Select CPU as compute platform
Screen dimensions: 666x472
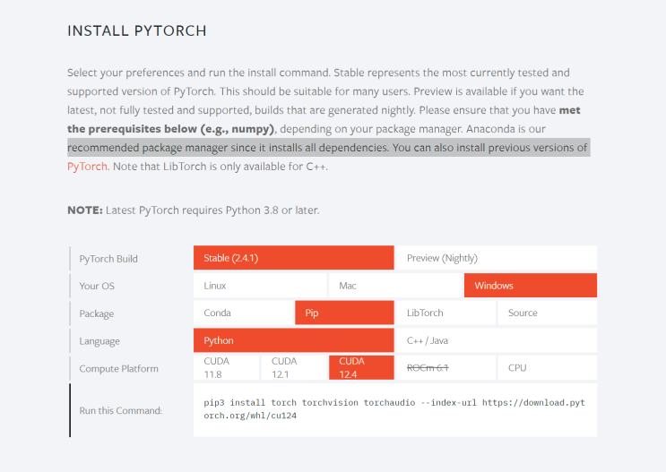click(x=547, y=368)
